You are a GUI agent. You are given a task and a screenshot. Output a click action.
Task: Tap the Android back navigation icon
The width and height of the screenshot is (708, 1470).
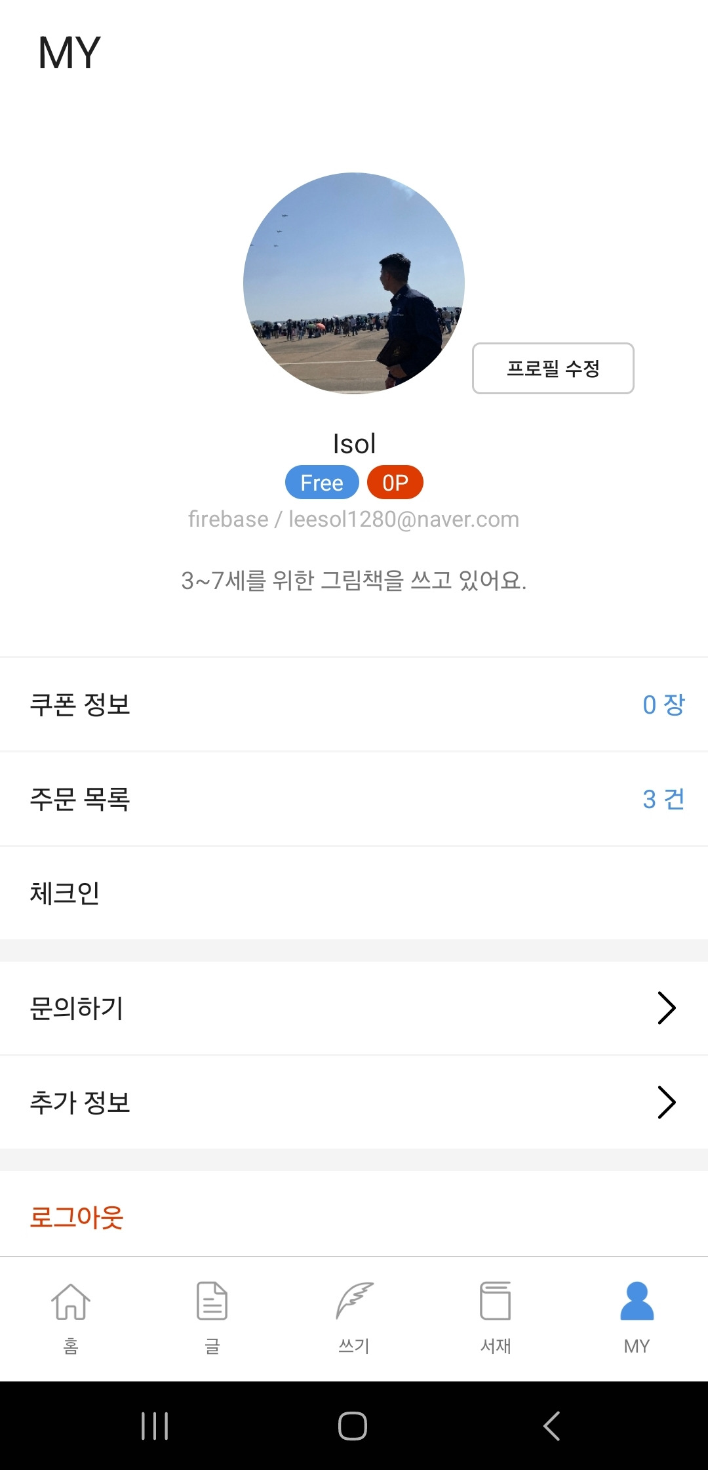point(552,1426)
